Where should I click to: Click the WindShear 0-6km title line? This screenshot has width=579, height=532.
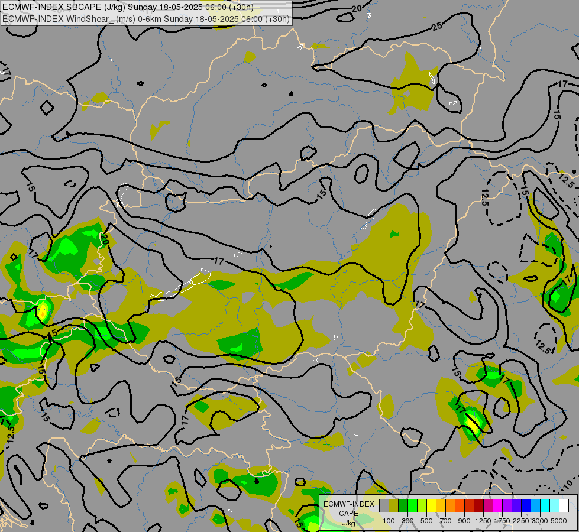click(x=146, y=19)
